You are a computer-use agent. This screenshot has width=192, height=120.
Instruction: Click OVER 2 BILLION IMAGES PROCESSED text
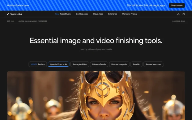[x=33, y=21]
